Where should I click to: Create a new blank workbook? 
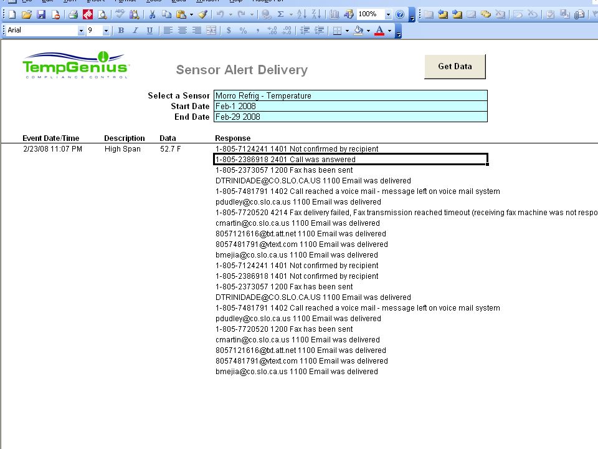point(12,15)
